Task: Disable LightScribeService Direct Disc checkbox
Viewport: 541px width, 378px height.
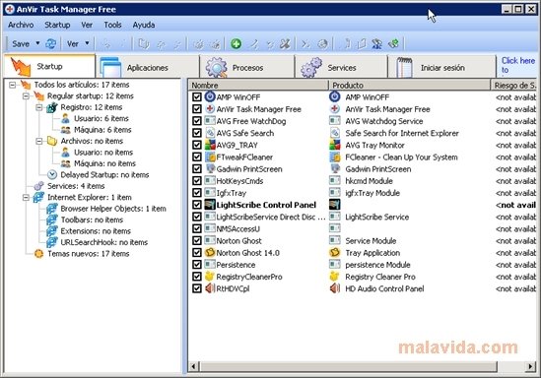Action: (x=197, y=217)
